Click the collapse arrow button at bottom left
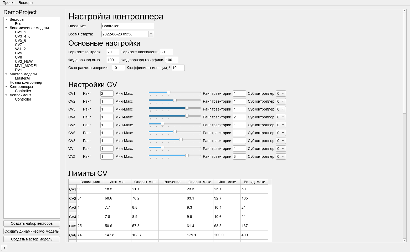The width and height of the screenshot is (410, 252). (4, 248)
